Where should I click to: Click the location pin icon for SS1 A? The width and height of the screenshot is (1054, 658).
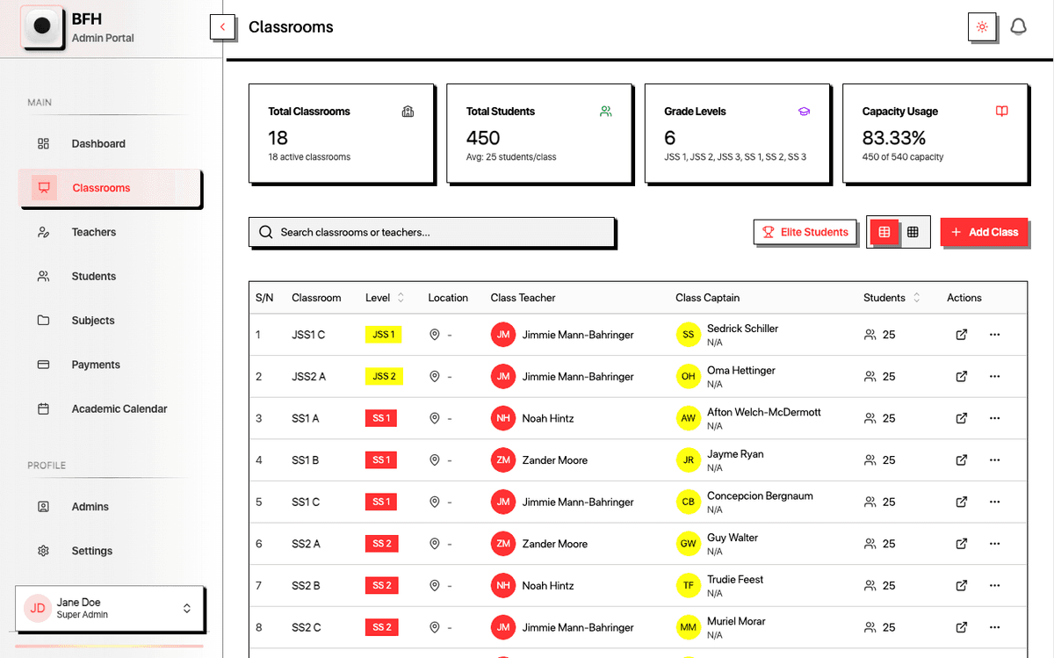pyautogui.click(x=434, y=418)
